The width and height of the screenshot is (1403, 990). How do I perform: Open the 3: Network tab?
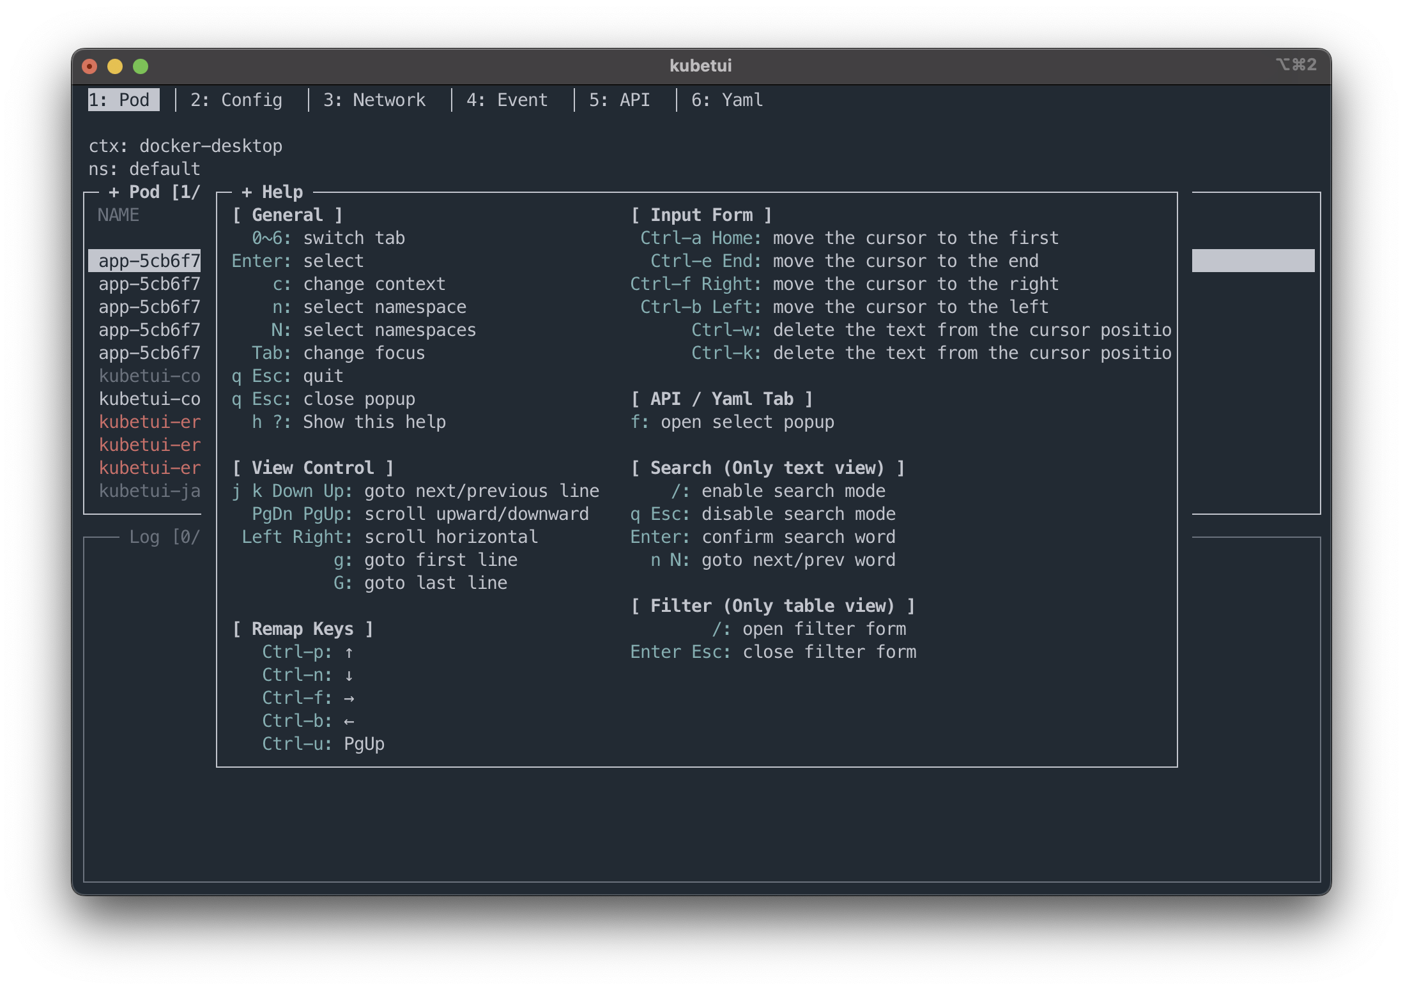point(374,100)
